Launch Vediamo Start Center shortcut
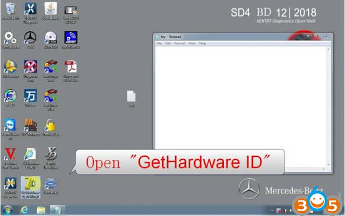Screen dimensions: 345x216 click(x=10, y=158)
